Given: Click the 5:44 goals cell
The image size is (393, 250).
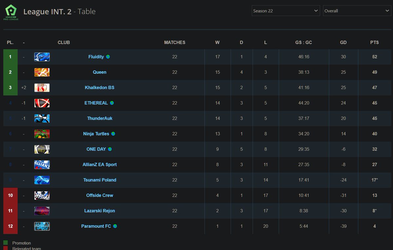Looking at the screenshot, I should (304, 226).
